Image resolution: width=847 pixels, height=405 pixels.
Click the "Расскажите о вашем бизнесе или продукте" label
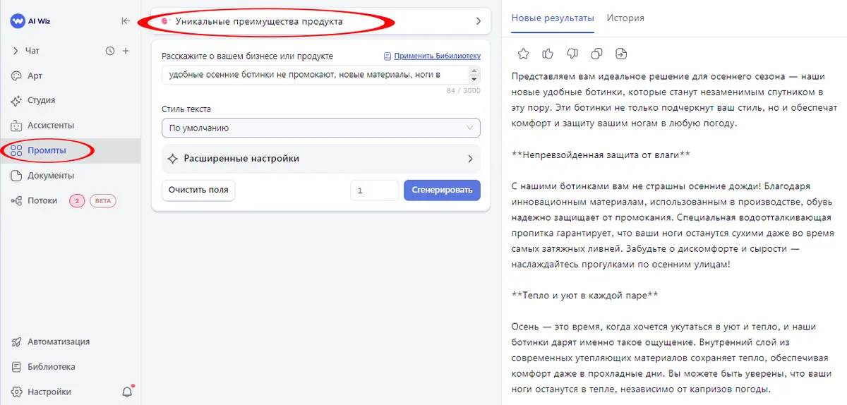click(x=247, y=56)
